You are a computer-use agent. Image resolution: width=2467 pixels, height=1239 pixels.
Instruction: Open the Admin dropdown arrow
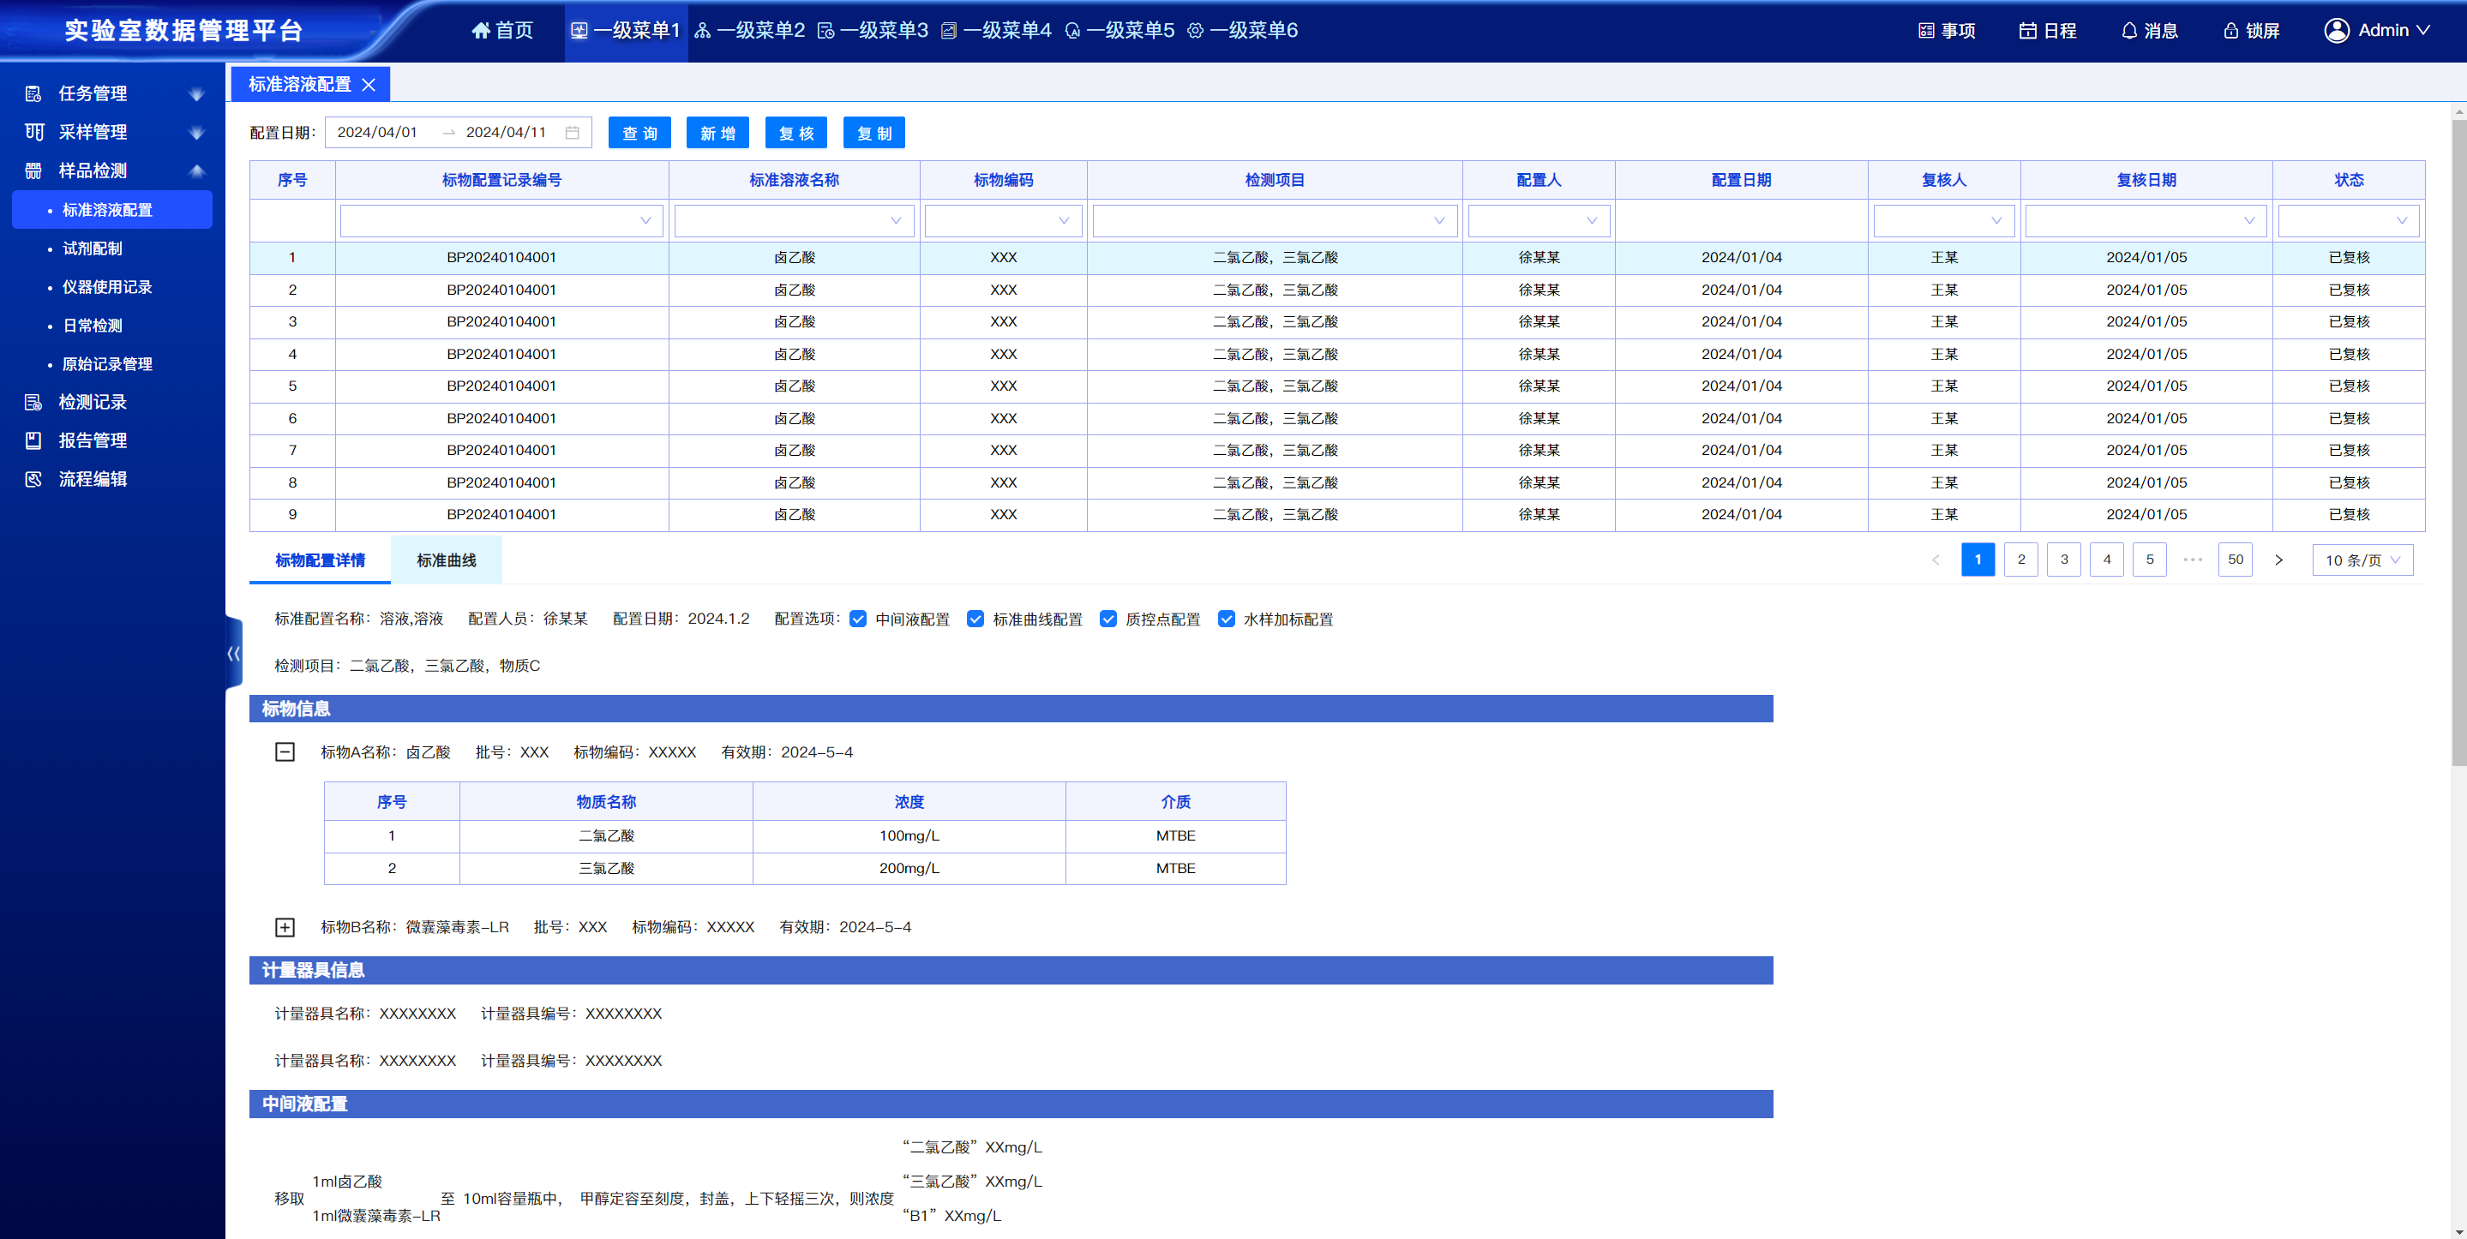(2423, 31)
